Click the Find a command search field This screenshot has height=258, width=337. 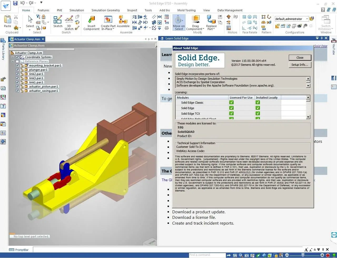point(207,255)
